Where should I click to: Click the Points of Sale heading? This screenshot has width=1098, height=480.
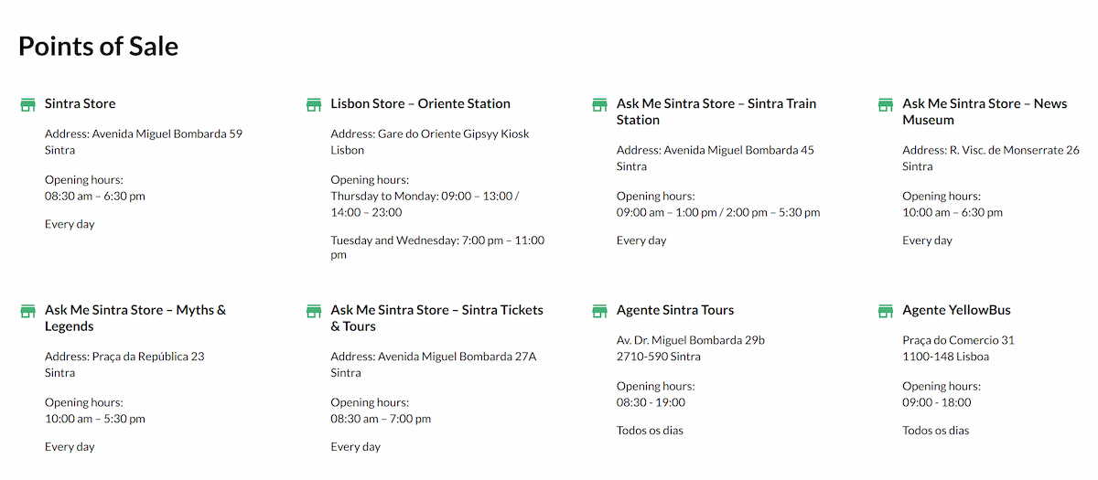(98, 47)
